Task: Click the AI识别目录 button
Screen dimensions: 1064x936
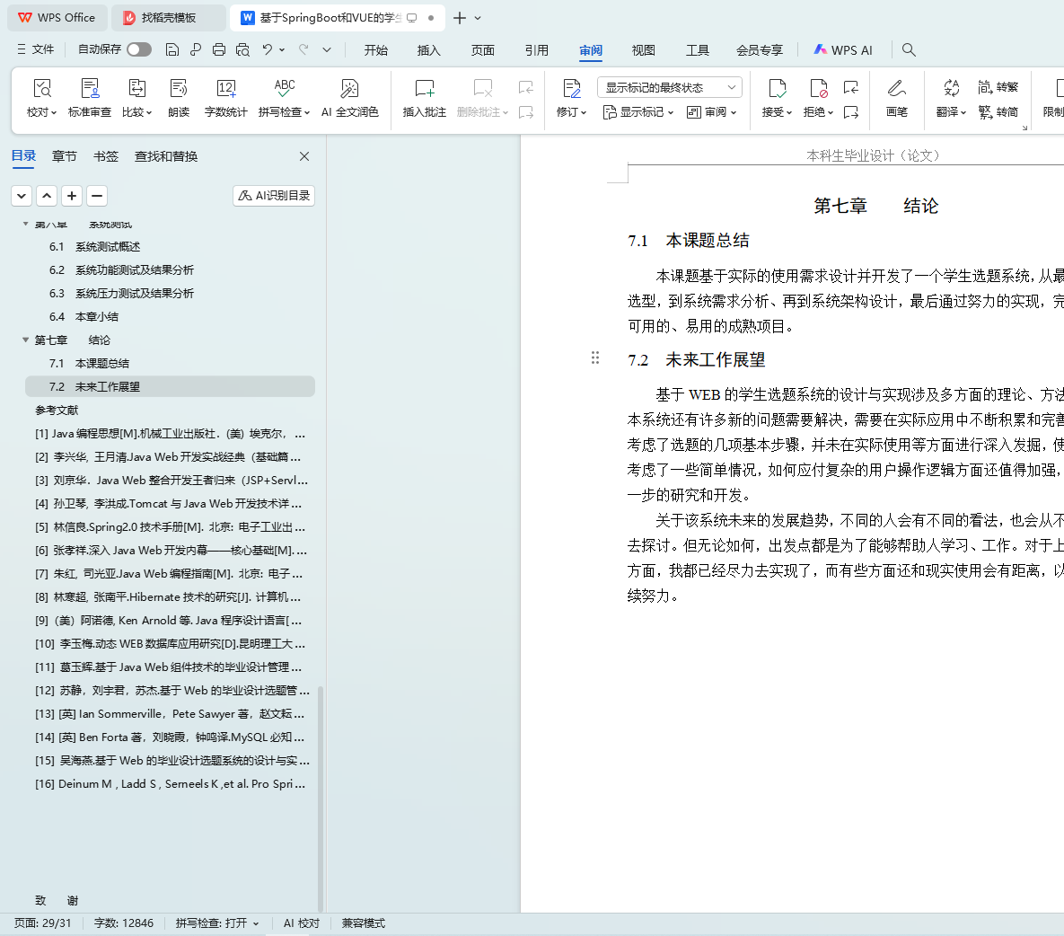Action: tap(274, 195)
